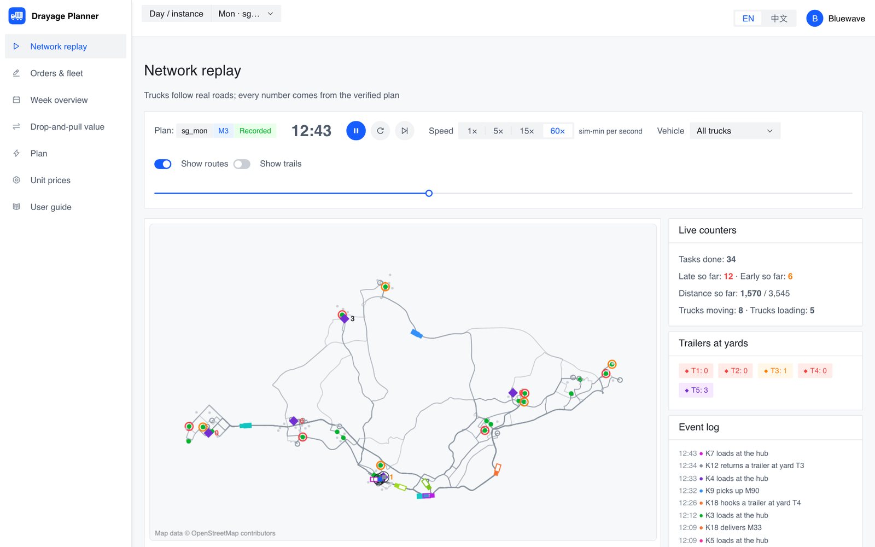This screenshot has width=875, height=547.
Task: Click the Plan lightning bolt icon
Action: point(16,154)
